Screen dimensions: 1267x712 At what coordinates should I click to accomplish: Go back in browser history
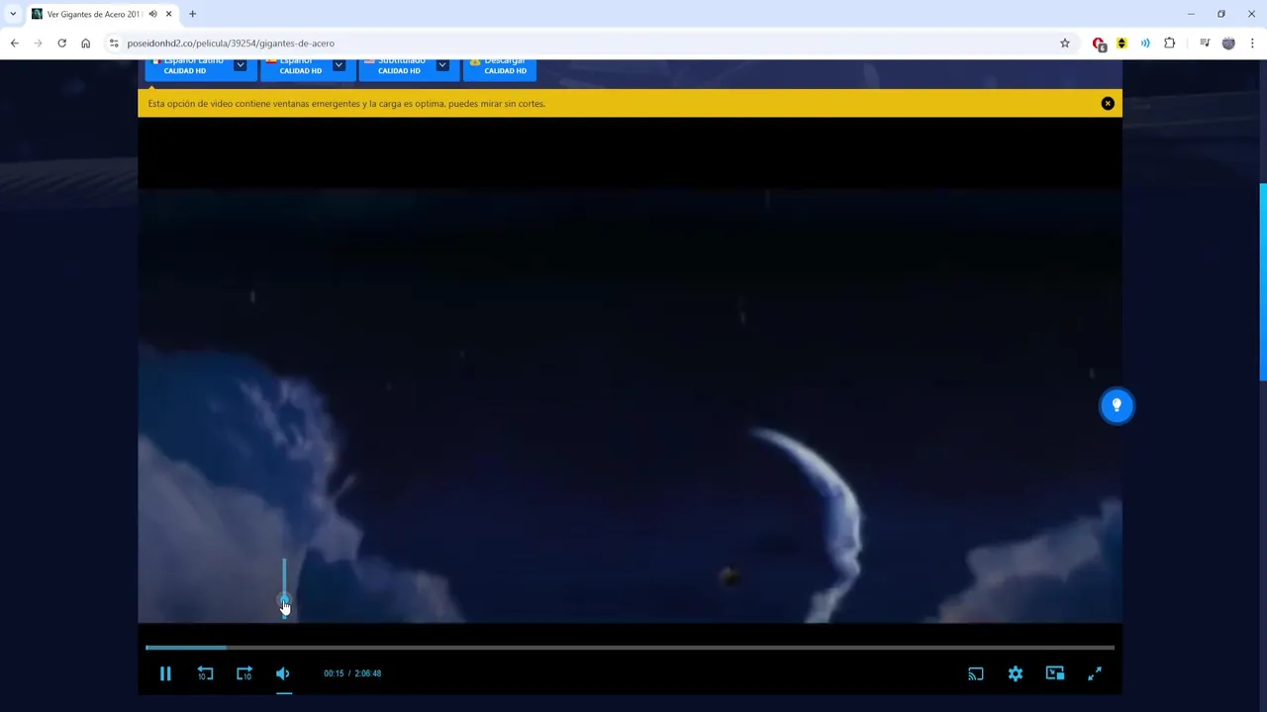pyautogui.click(x=14, y=44)
